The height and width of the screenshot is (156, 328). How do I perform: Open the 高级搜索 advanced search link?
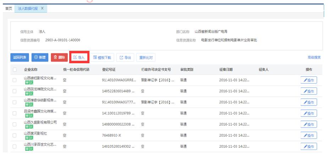314,57
